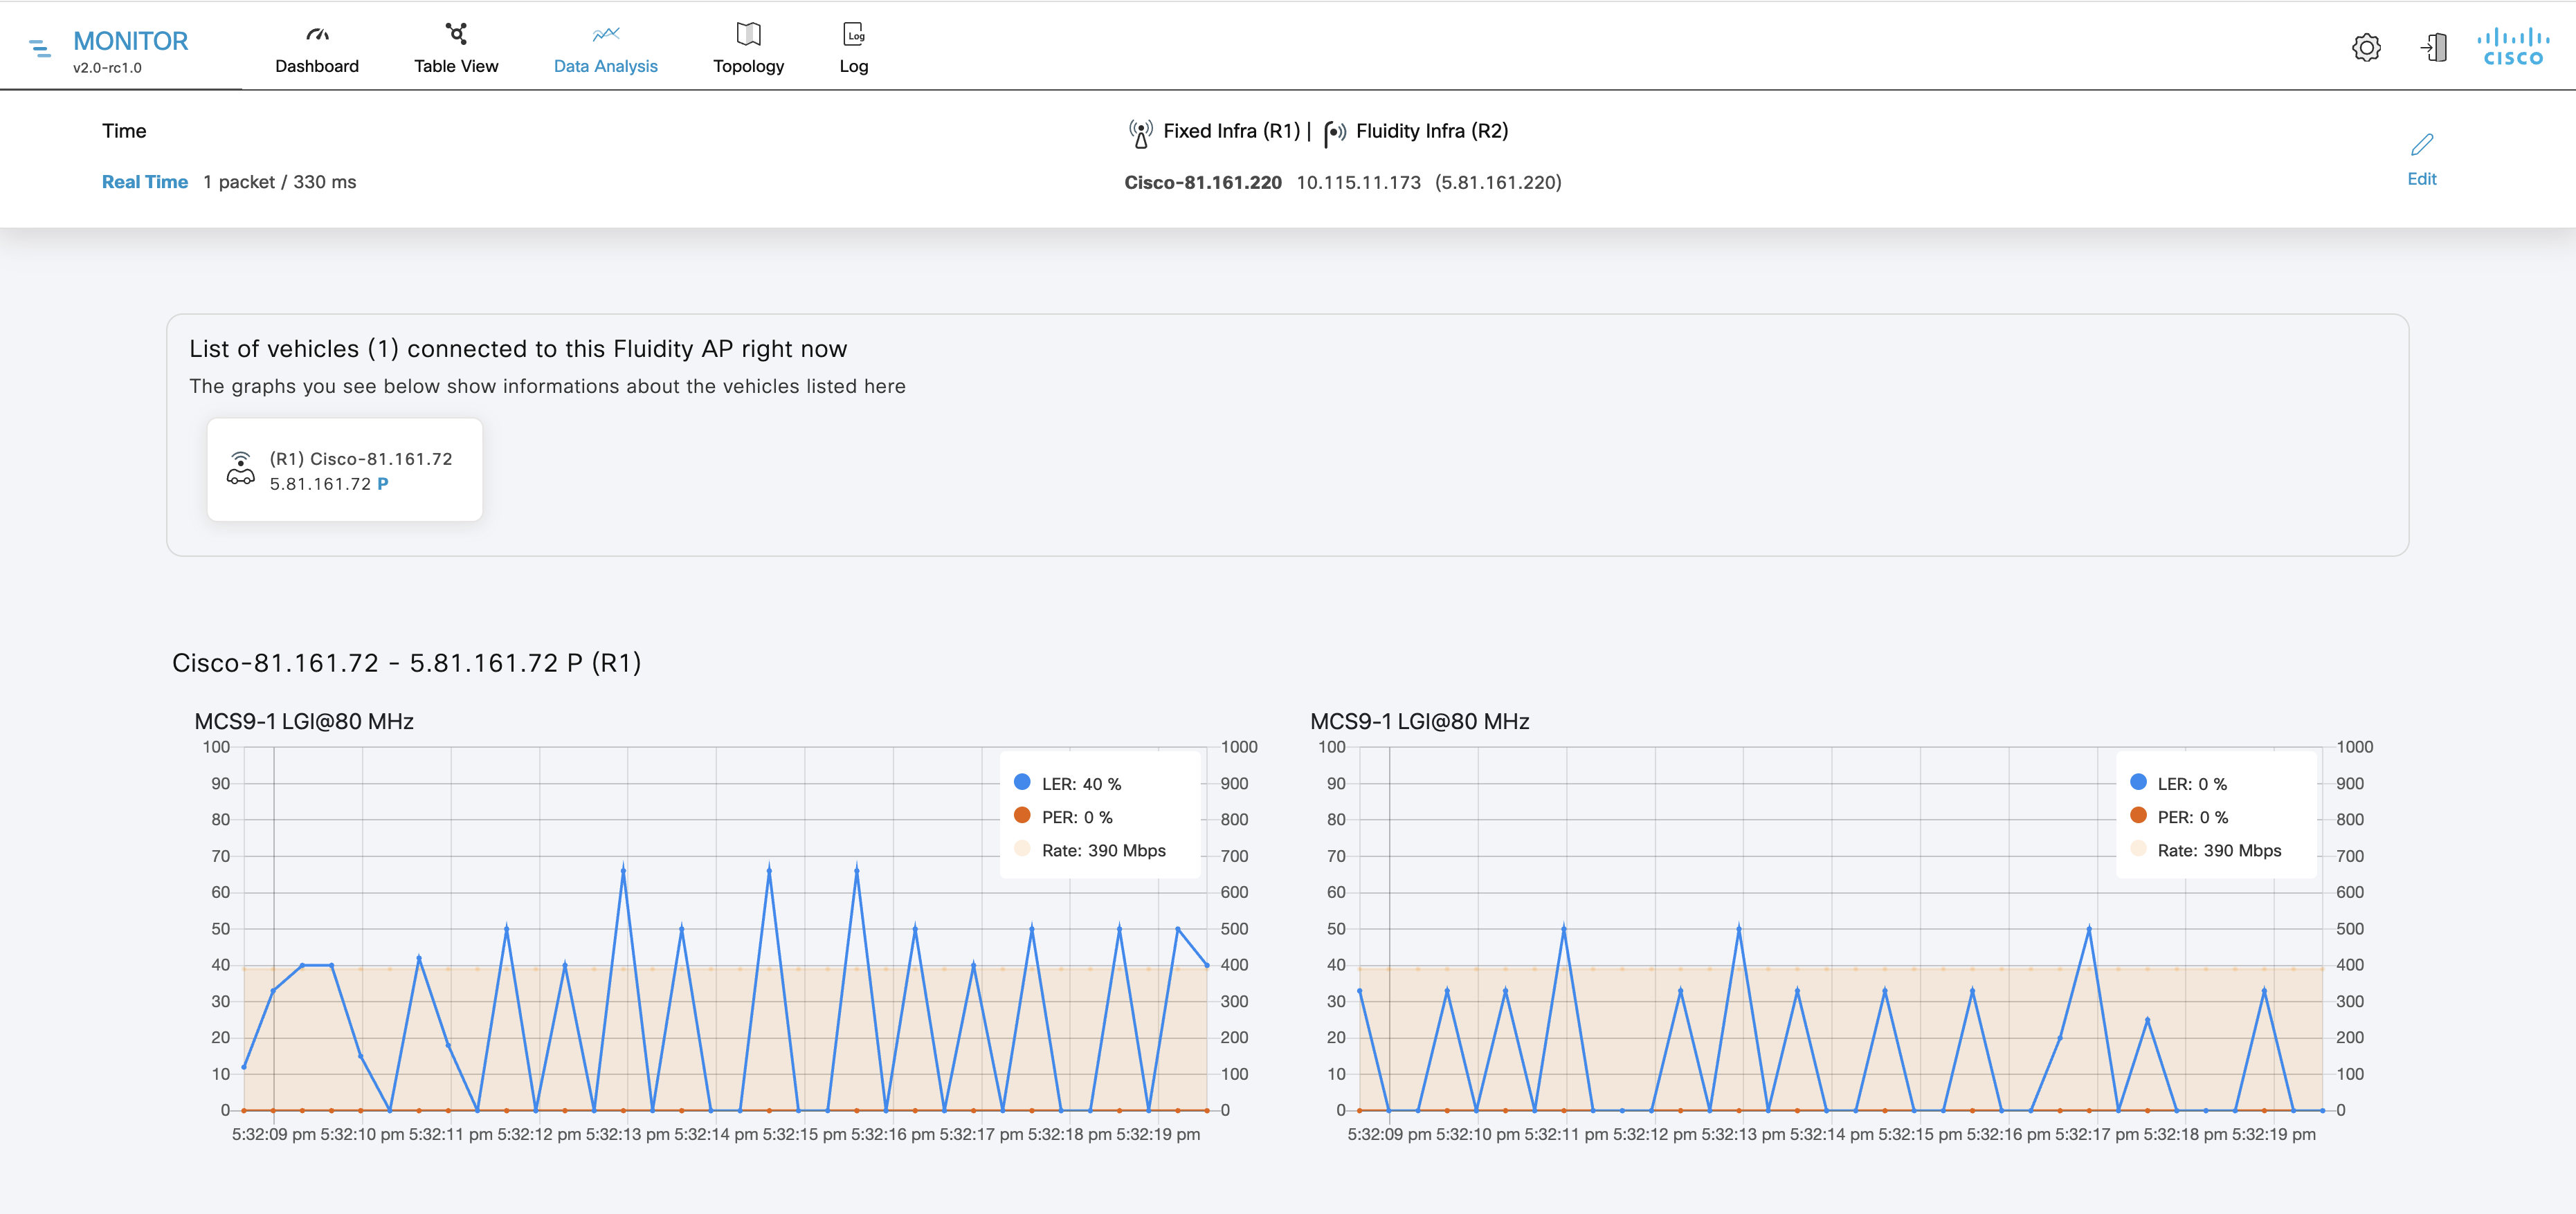Click the Edit pencil icon
Viewport: 2576px width, 1214px height.
pyautogui.click(x=2421, y=145)
